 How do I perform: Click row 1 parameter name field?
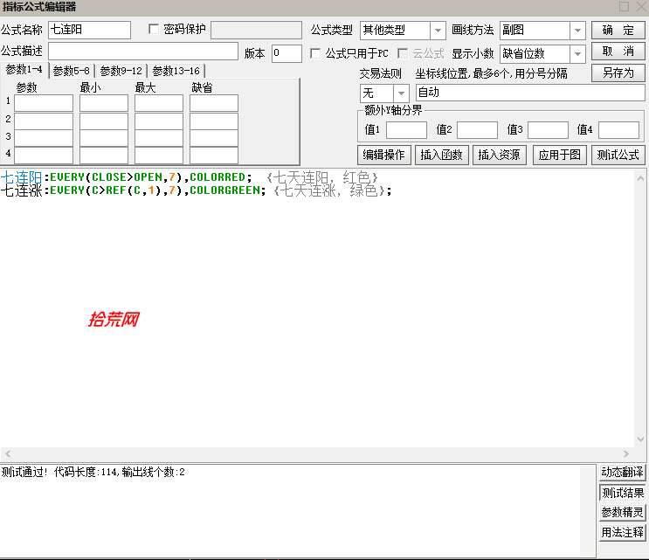click(44, 103)
